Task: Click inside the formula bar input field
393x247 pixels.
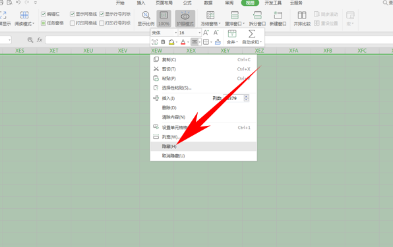Action: 219,40
